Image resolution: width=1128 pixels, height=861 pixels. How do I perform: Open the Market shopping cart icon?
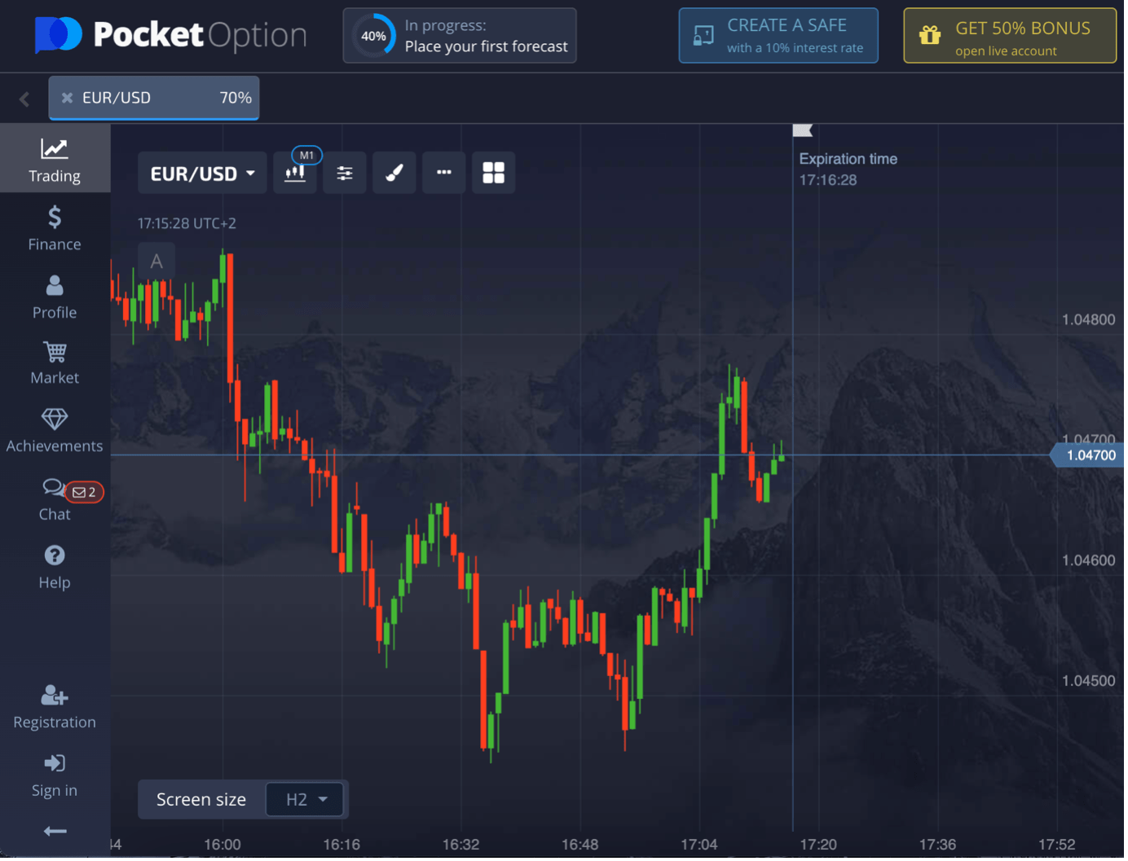point(54,362)
